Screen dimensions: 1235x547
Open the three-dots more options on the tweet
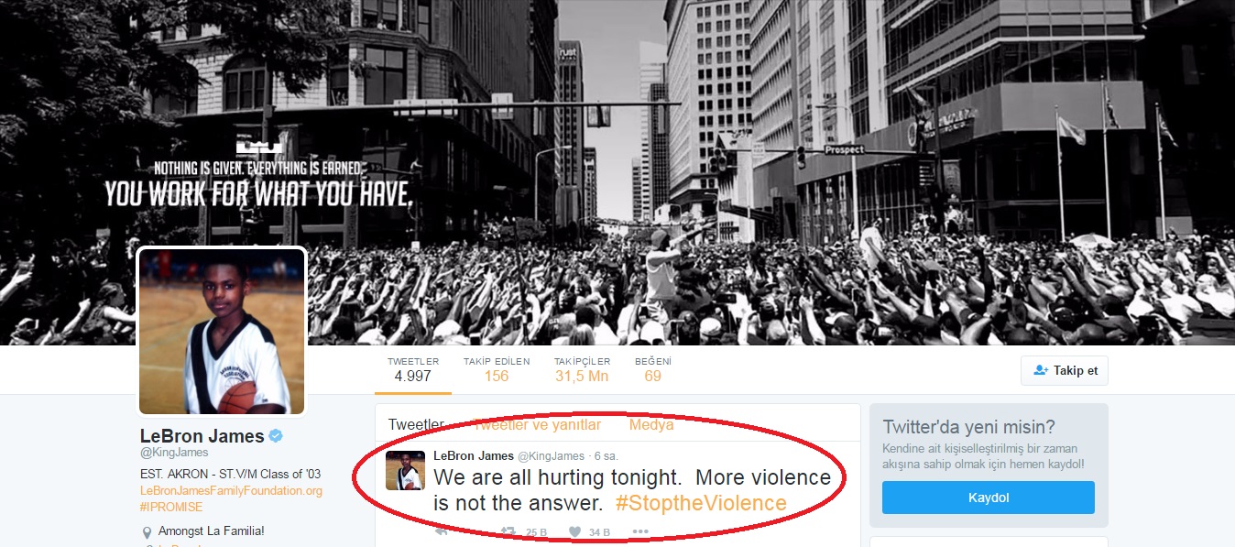point(640,531)
